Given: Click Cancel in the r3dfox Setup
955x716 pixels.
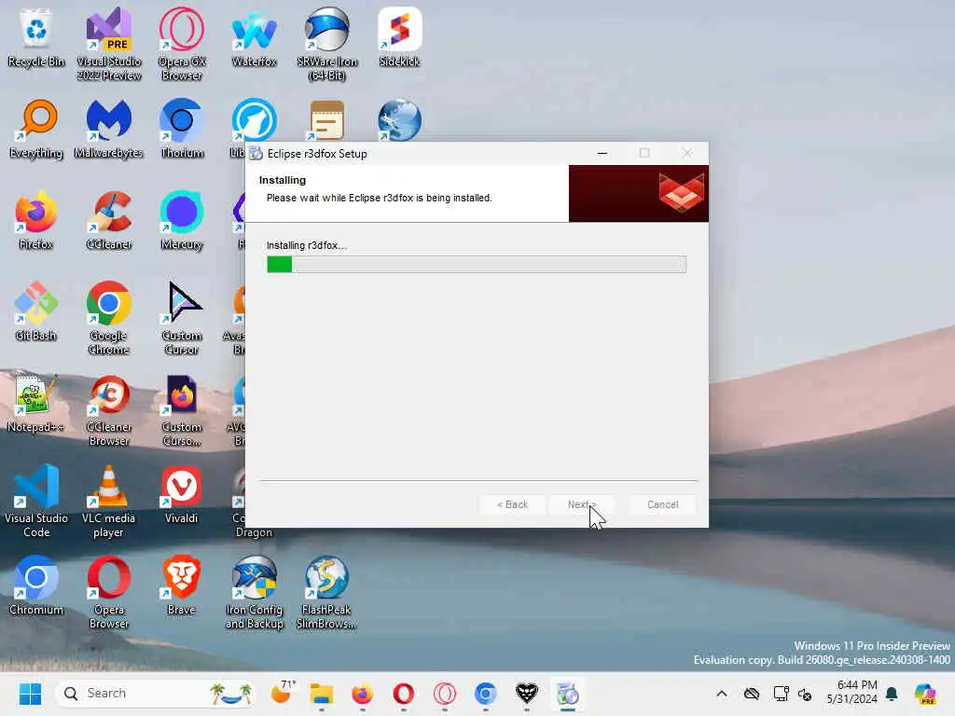Looking at the screenshot, I should coord(663,504).
